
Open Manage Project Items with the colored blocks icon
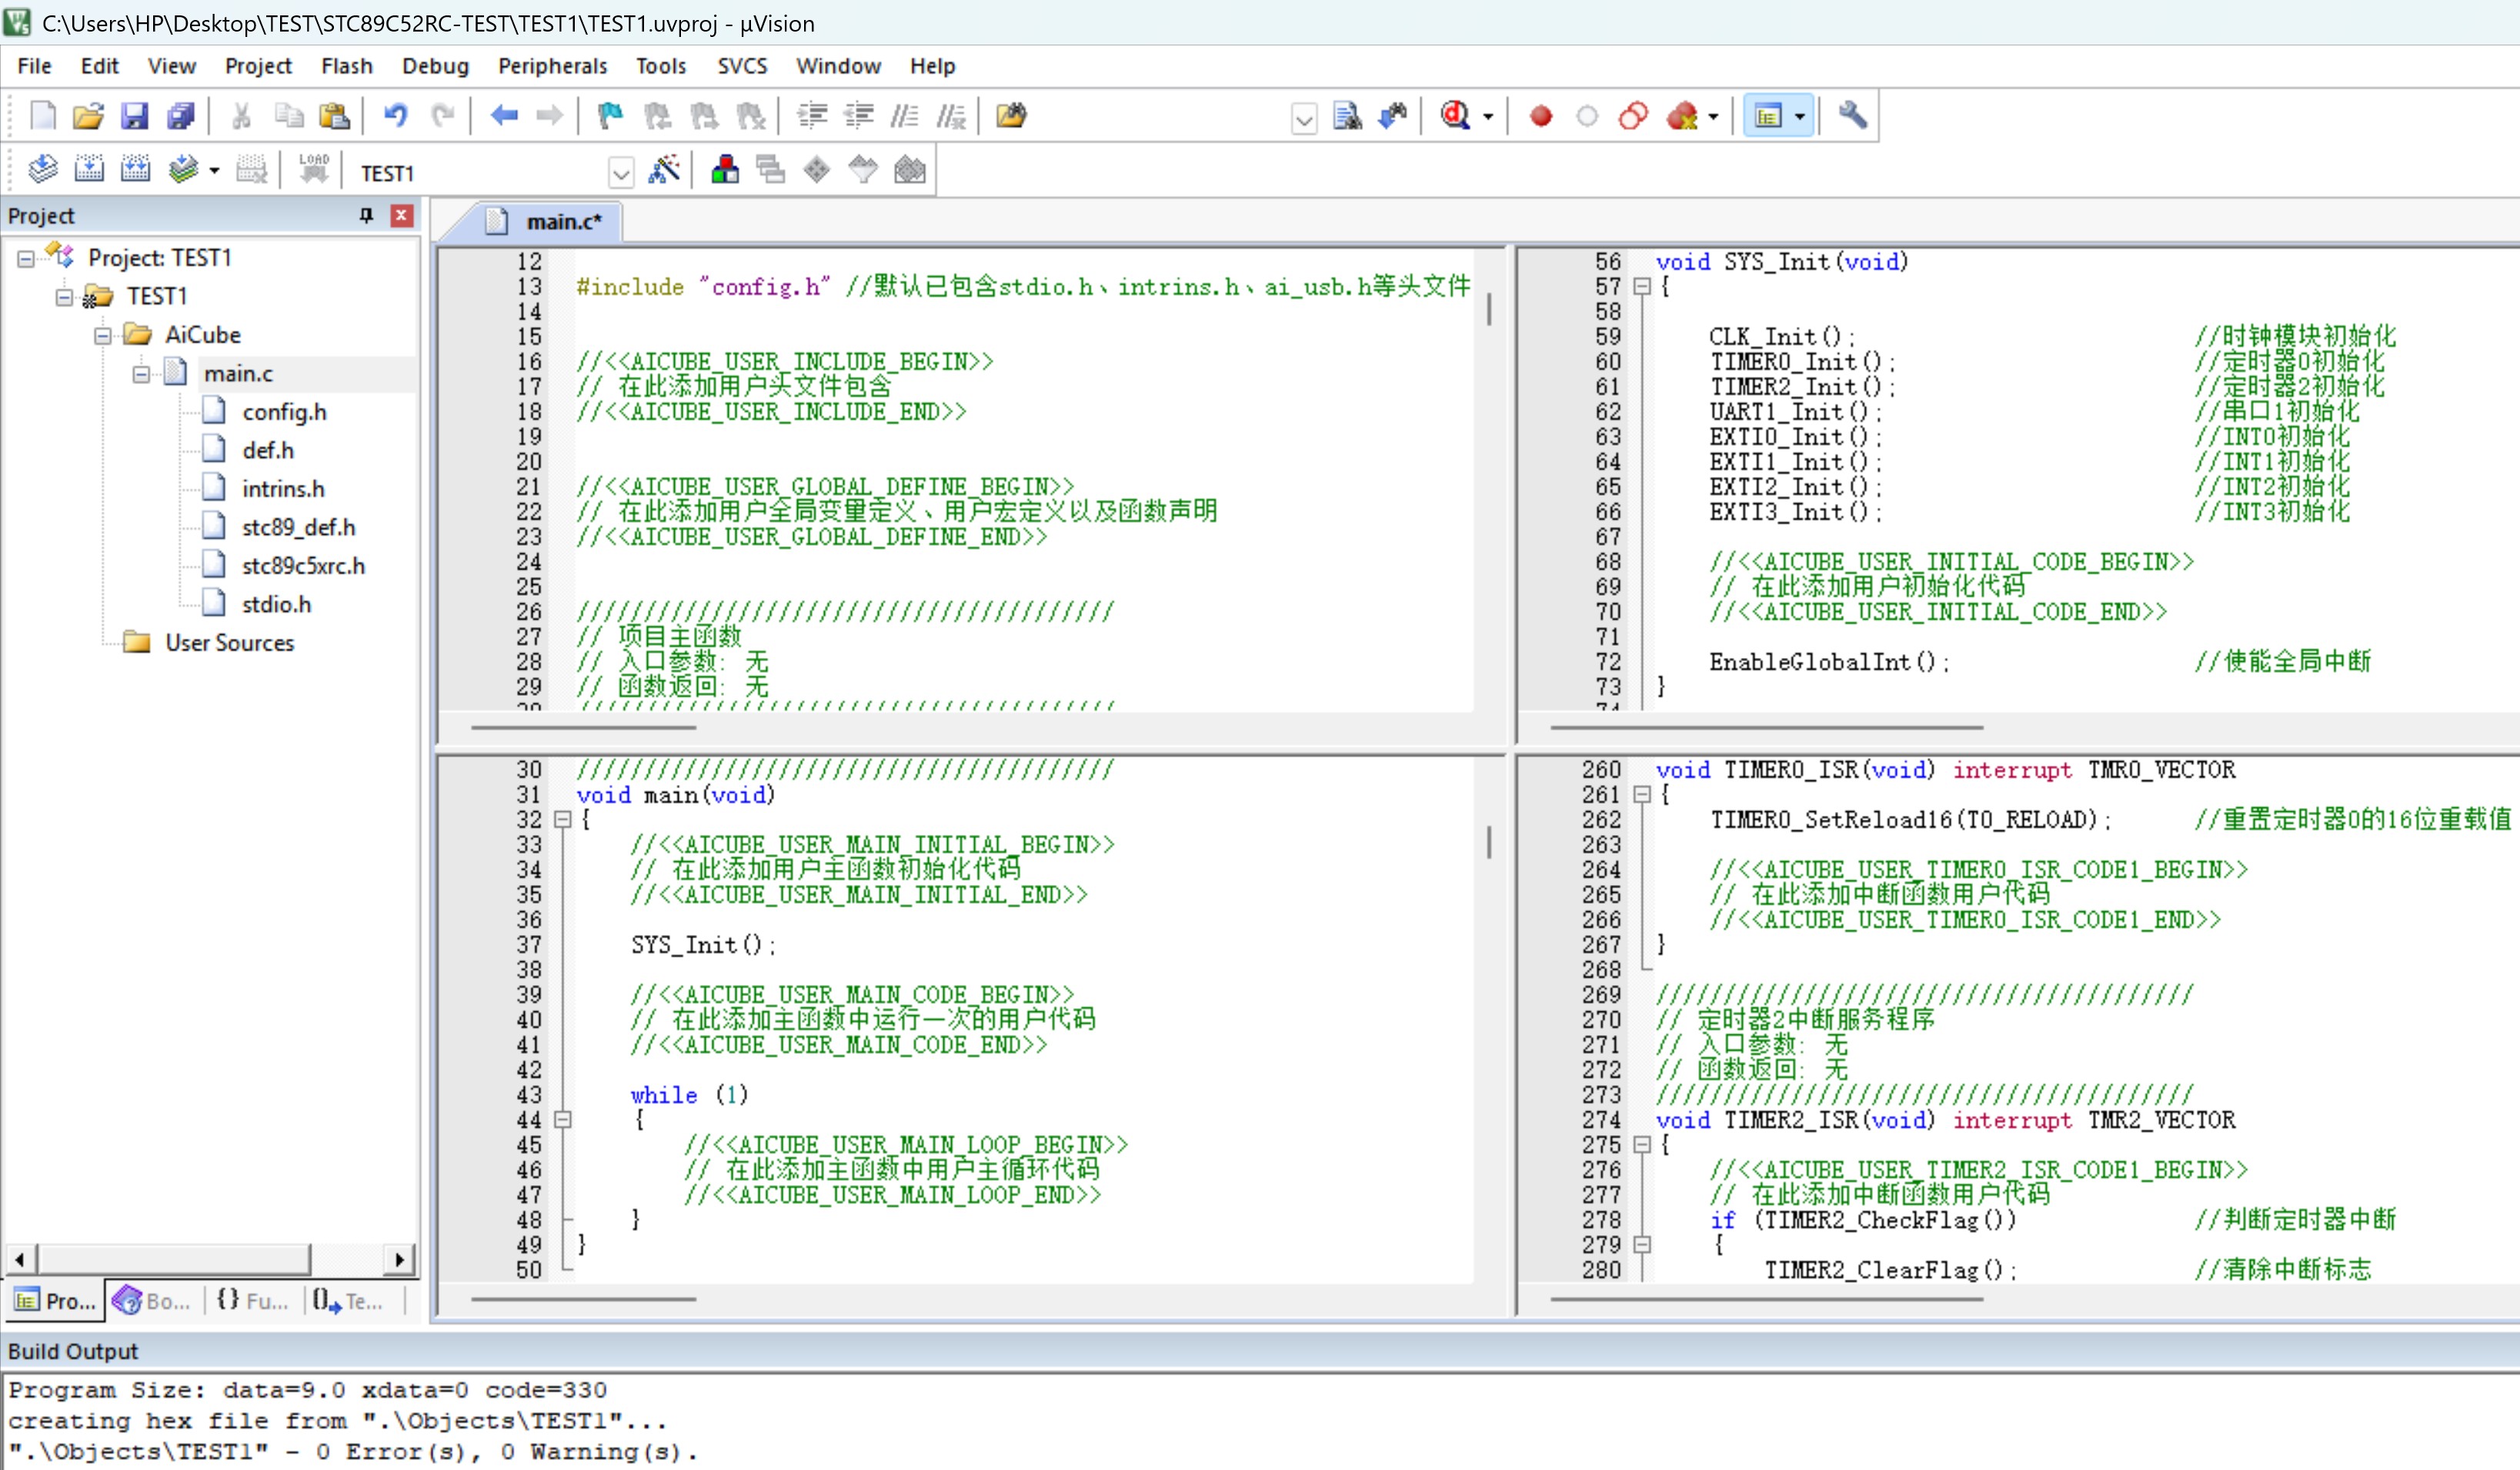pos(725,170)
